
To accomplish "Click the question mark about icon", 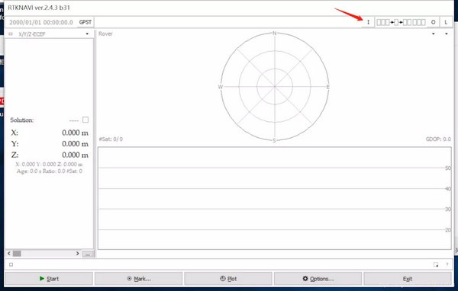I will (x=447, y=264).
